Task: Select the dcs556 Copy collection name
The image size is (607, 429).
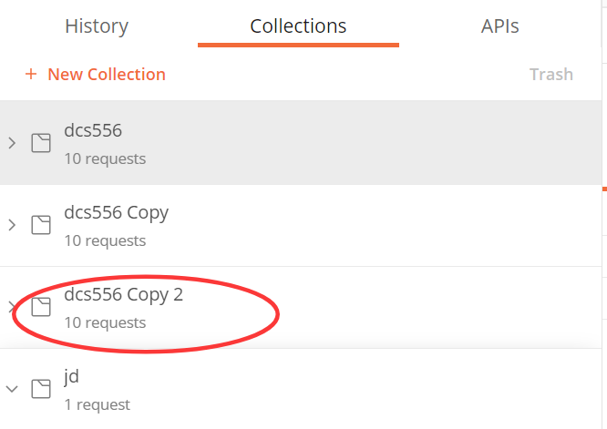Action: [x=116, y=212]
